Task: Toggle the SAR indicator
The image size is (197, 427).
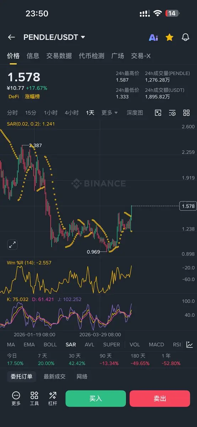Action: tap(71, 344)
